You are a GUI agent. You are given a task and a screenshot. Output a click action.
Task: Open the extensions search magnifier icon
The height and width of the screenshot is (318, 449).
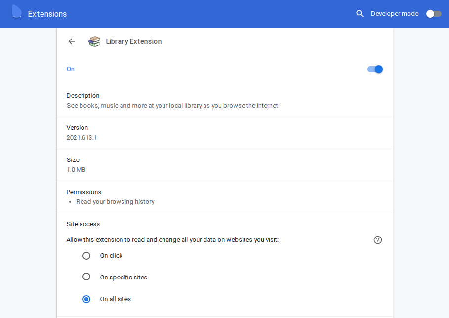360,14
